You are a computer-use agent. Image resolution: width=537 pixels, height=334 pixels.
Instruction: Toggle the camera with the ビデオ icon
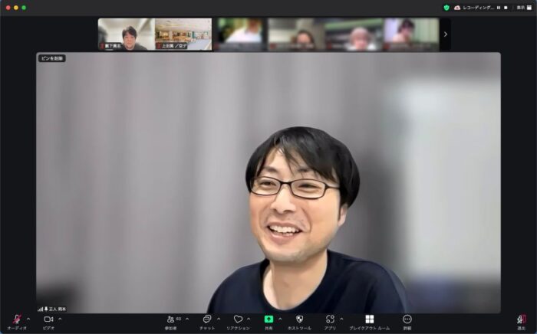click(x=48, y=319)
